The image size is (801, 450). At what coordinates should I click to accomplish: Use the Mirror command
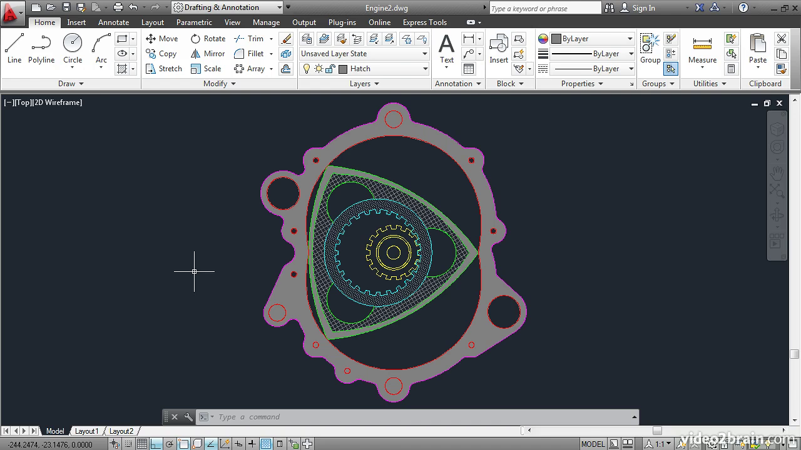pyautogui.click(x=208, y=54)
